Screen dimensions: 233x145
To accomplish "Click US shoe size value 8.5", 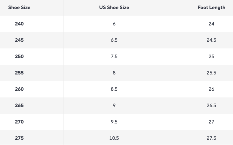I will click(x=114, y=89).
